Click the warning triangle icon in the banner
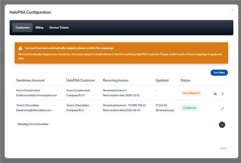This screenshot has width=241, height=163. [20, 48]
